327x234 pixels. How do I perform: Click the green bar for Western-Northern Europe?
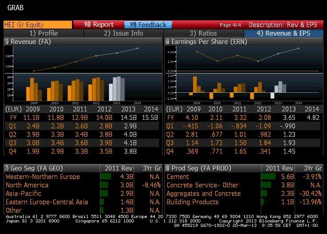[106, 176]
